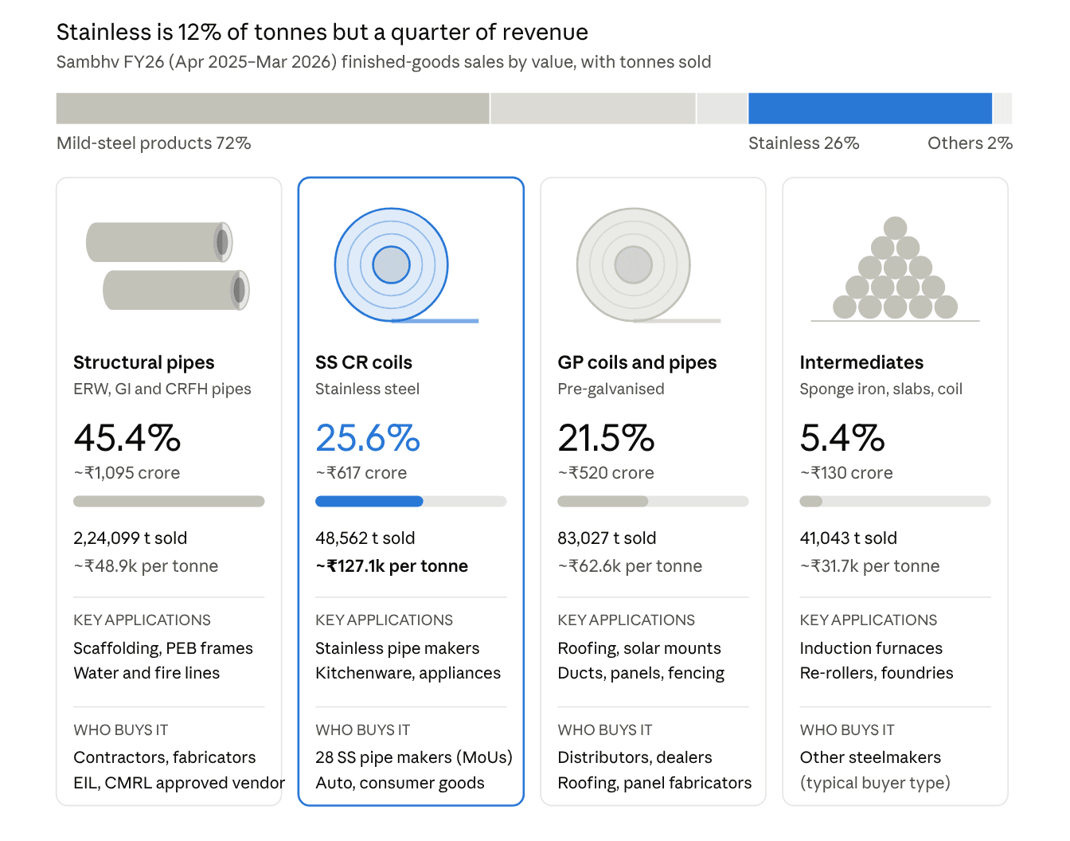The width and height of the screenshot is (1070, 841).
Task: Click the blue stainless coil illustration
Action: 406,265
